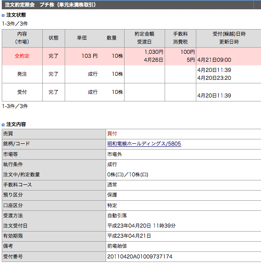Click the 1,030円 executed amount value
This screenshot has width=261, height=273.
154,52
